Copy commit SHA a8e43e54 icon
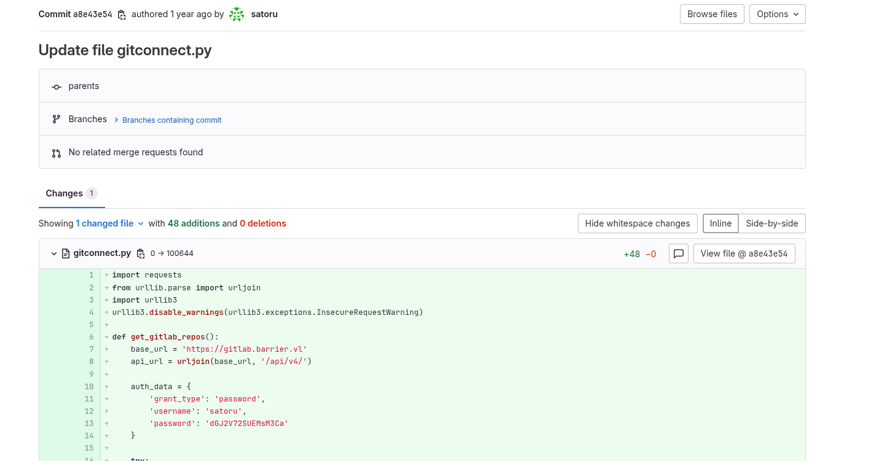Image resolution: width=892 pixels, height=461 pixels. pos(122,14)
